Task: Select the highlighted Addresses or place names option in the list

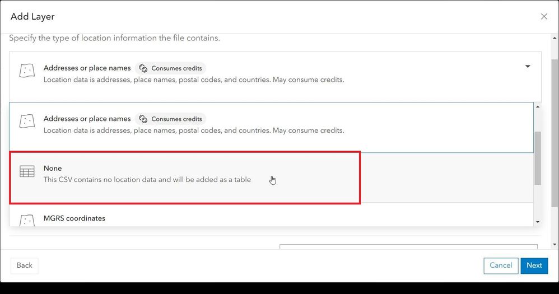Action: 271,128
